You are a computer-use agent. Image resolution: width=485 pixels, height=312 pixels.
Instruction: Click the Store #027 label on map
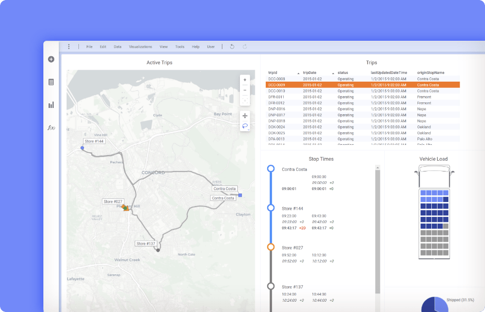(113, 201)
